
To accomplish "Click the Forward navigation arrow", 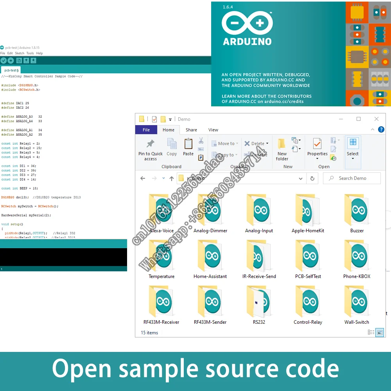I will 154,178.
